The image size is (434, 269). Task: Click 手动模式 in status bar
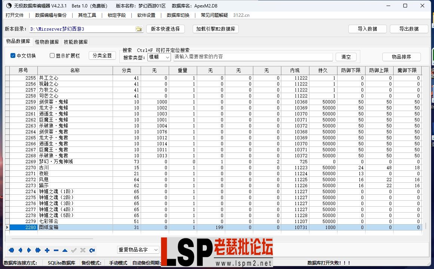(x=118, y=263)
